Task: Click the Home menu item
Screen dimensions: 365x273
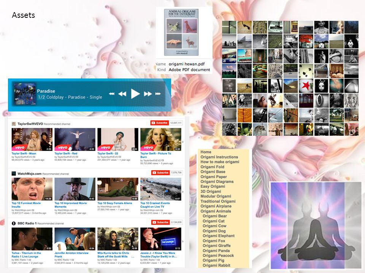Action: tap(206, 152)
